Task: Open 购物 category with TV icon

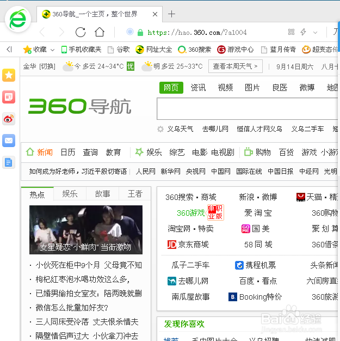Action: pos(257,152)
